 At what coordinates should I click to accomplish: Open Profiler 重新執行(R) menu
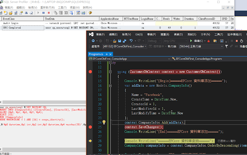click(48, 8)
